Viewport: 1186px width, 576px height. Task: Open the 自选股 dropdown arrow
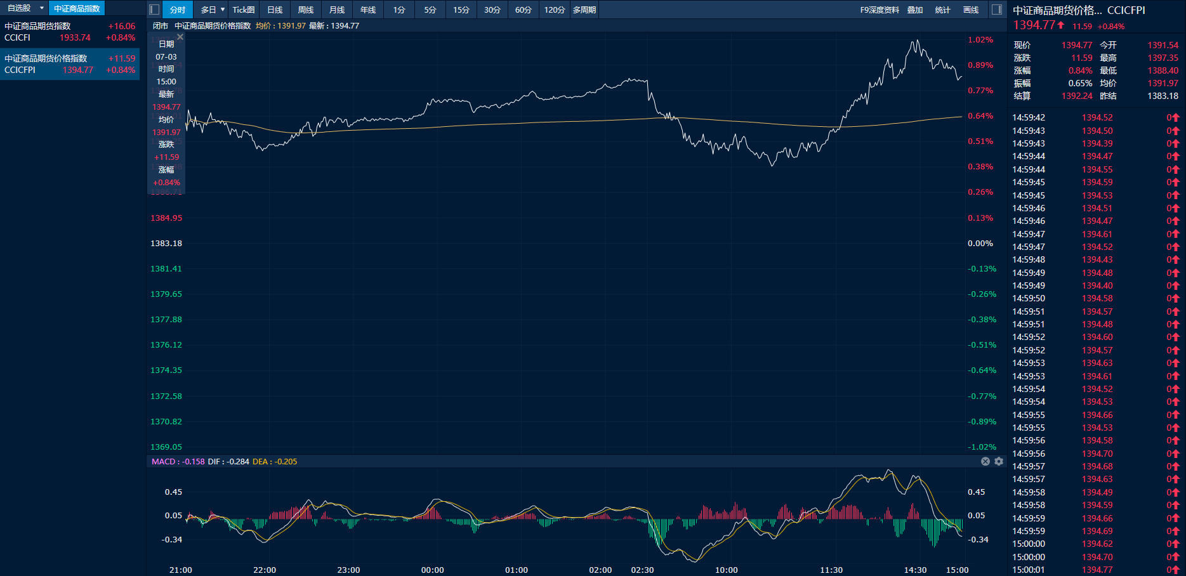42,8
